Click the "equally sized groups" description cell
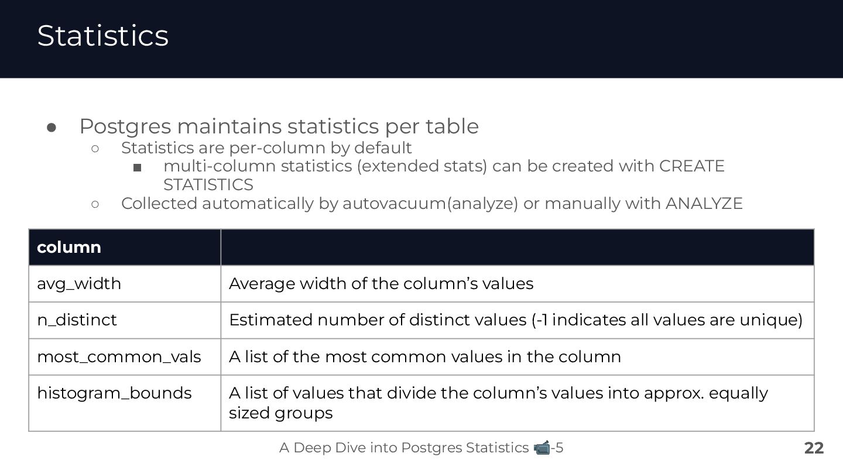The image size is (843, 474). pos(498,403)
